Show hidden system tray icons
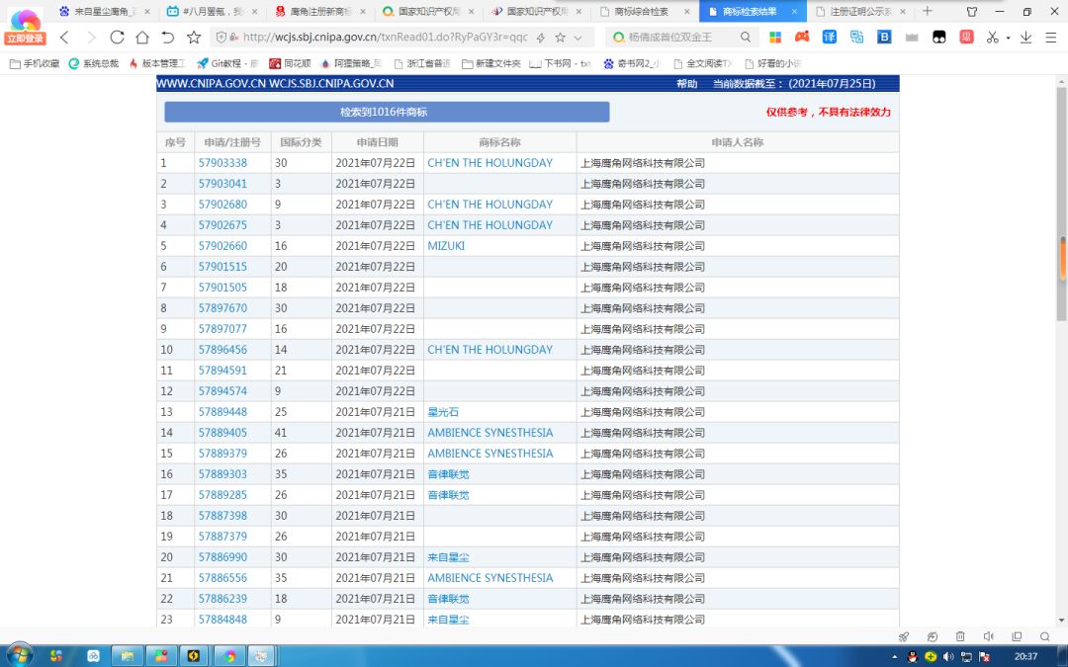The height and width of the screenshot is (667, 1068). tap(894, 657)
